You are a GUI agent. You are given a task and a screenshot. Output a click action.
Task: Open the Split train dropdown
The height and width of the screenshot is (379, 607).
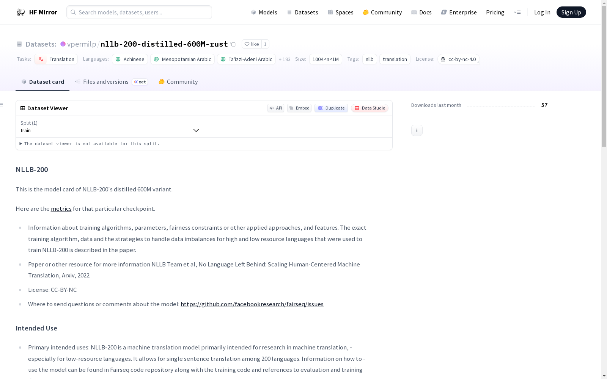(x=110, y=127)
